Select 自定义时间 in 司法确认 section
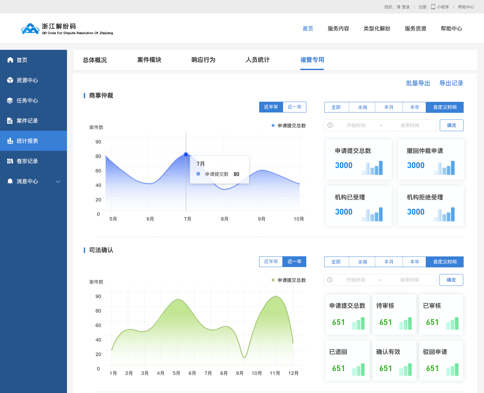Viewport: 484px width, 393px height. point(445,262)
